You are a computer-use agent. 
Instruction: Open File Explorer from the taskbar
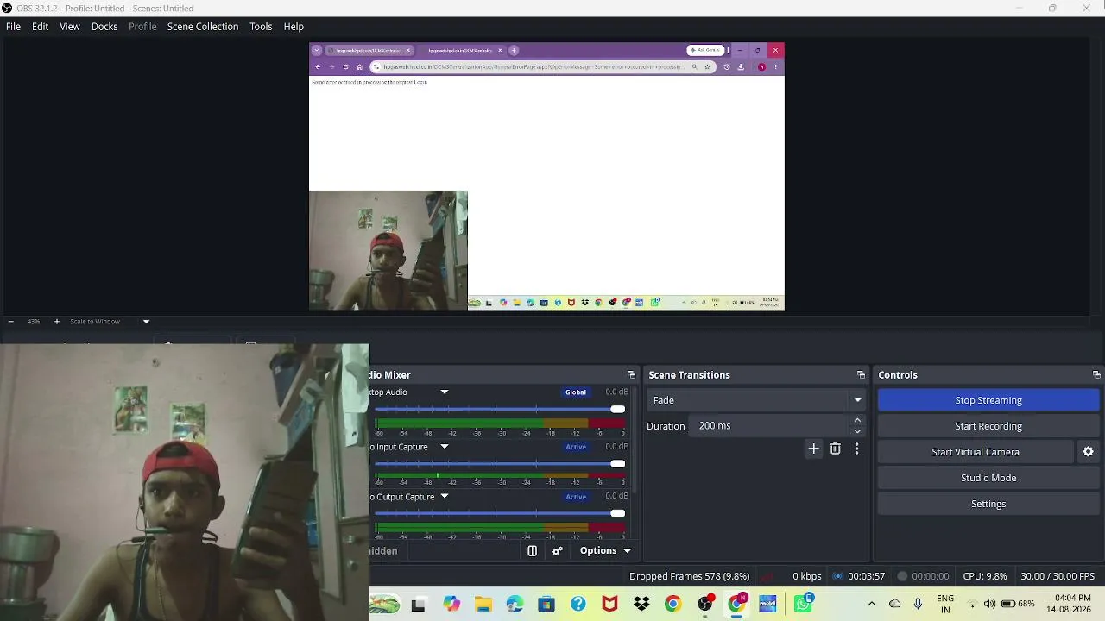point(483,605)
